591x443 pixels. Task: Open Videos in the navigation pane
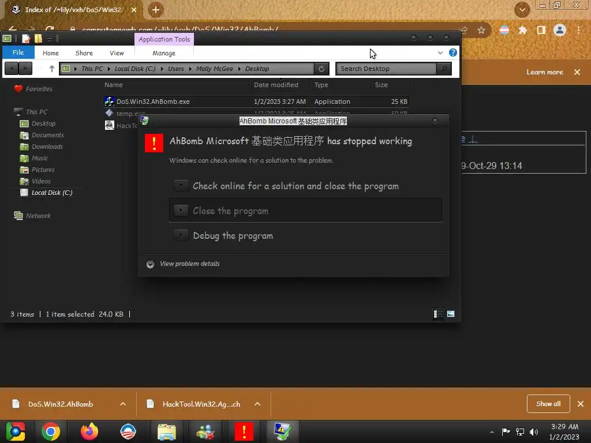41,181
